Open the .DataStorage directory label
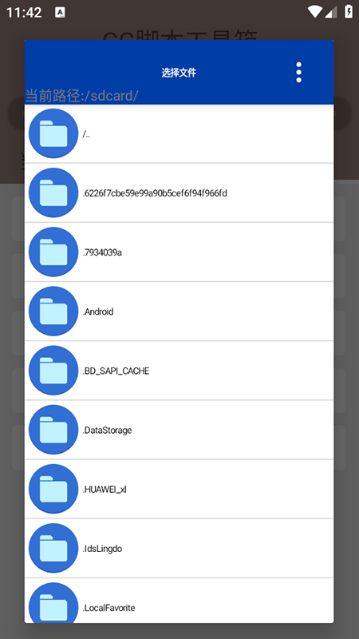This screenshot has width=359, height=639. tap(107, 431)
